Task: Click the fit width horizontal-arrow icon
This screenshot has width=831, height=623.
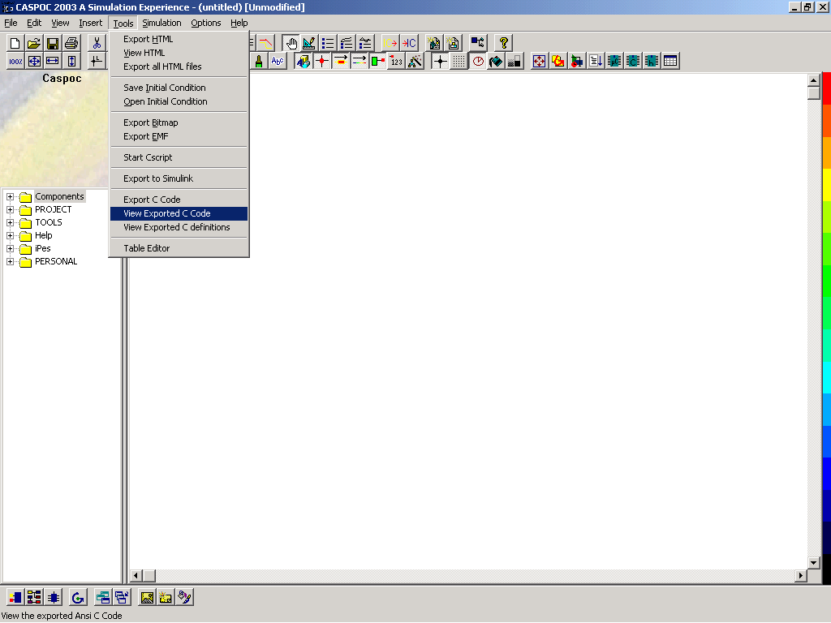Action: coord(53,62)
